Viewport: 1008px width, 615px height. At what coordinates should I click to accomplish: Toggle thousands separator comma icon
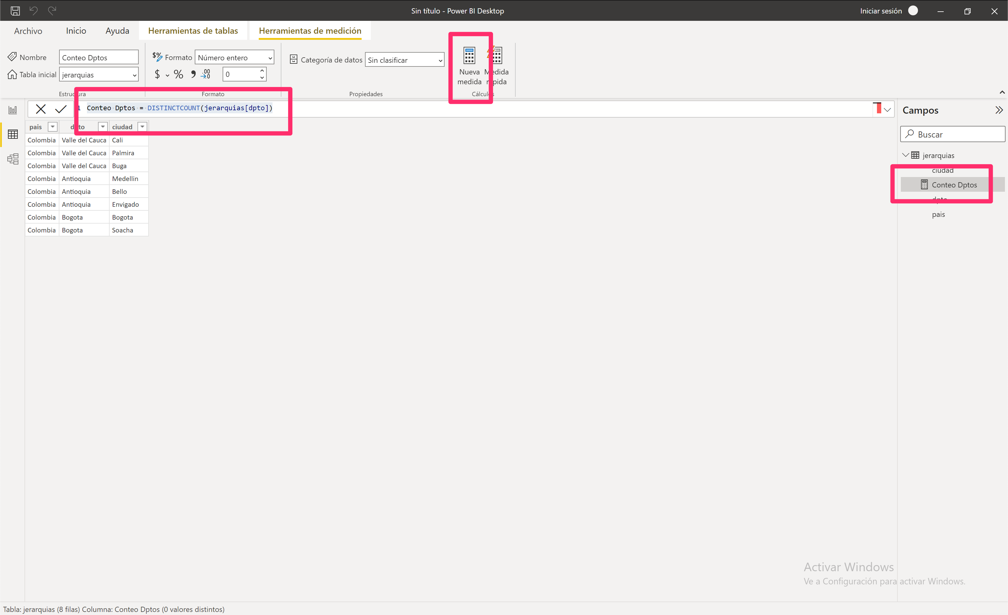coord(193,74)
